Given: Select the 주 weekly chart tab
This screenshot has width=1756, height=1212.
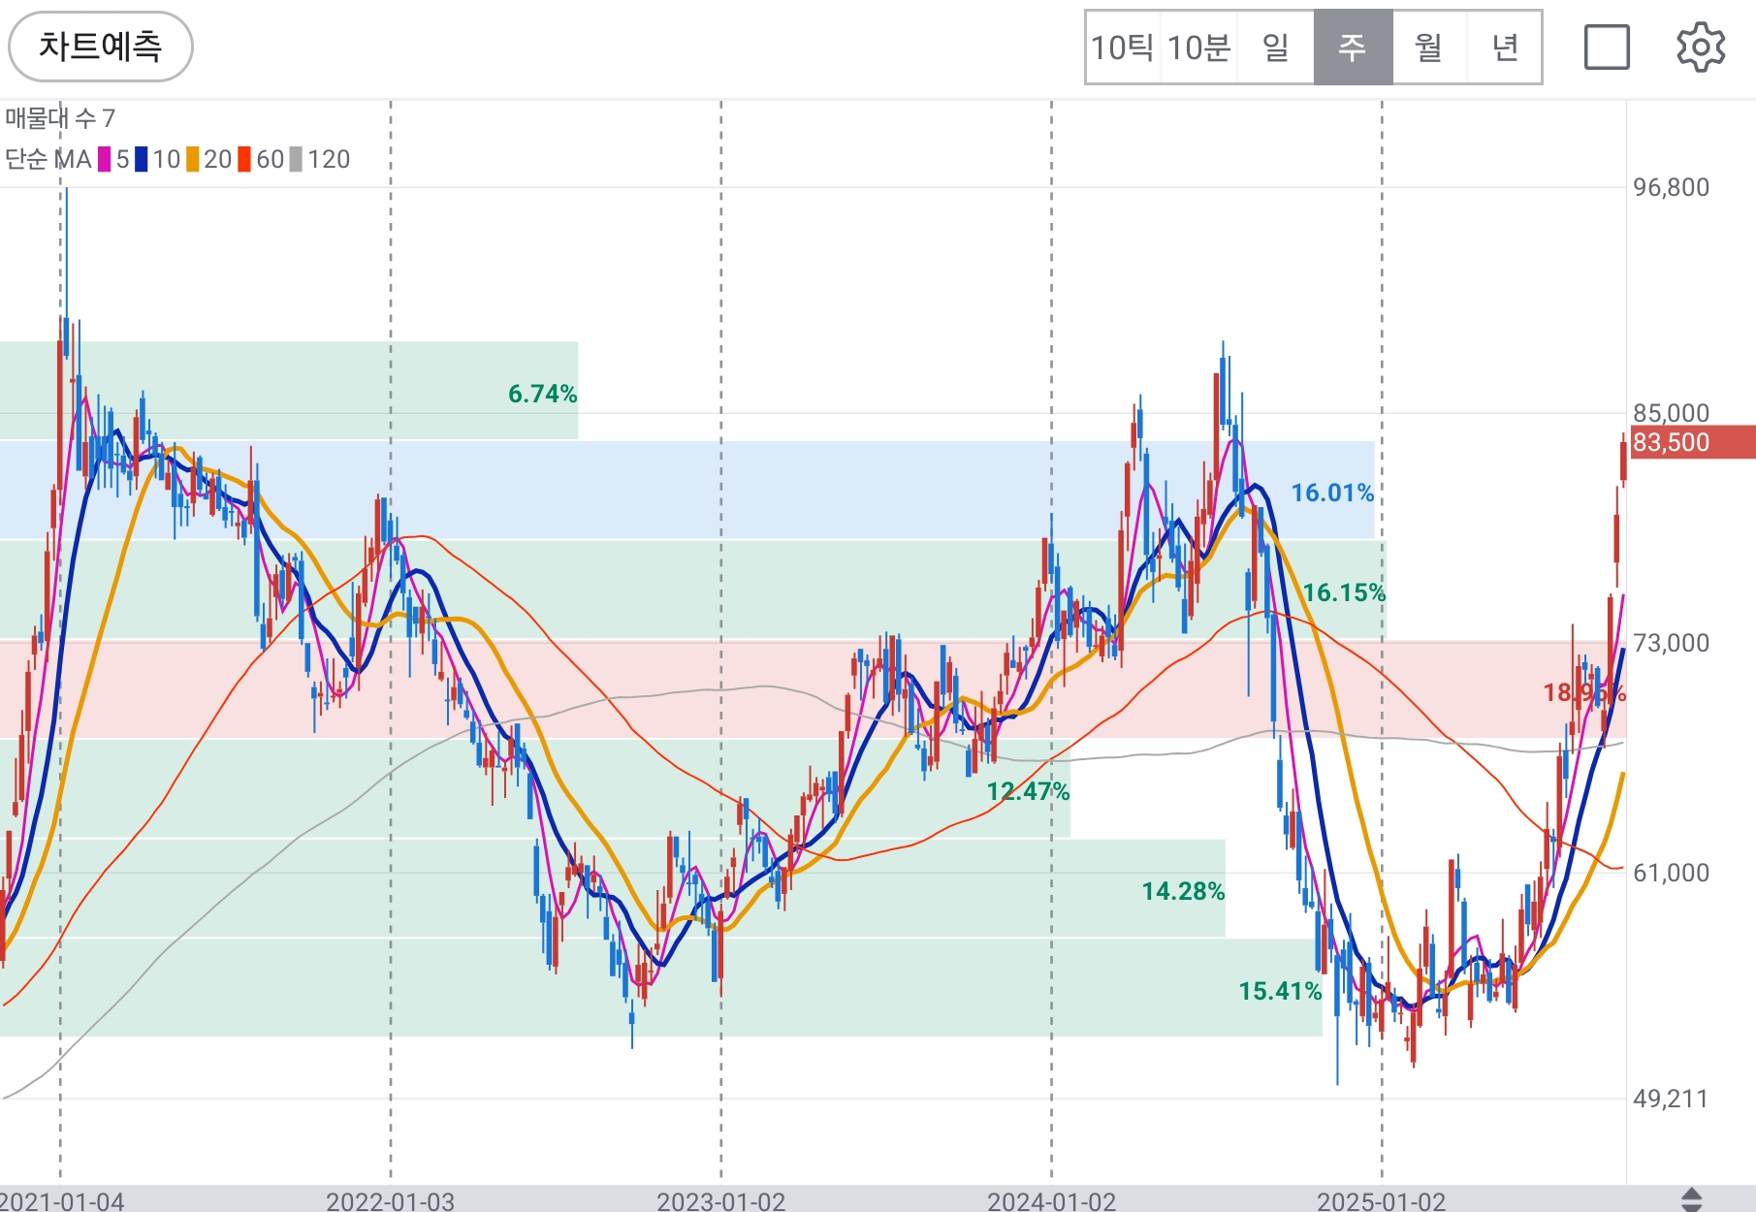Looking at the screenshot, I should tap(1353, 48).
